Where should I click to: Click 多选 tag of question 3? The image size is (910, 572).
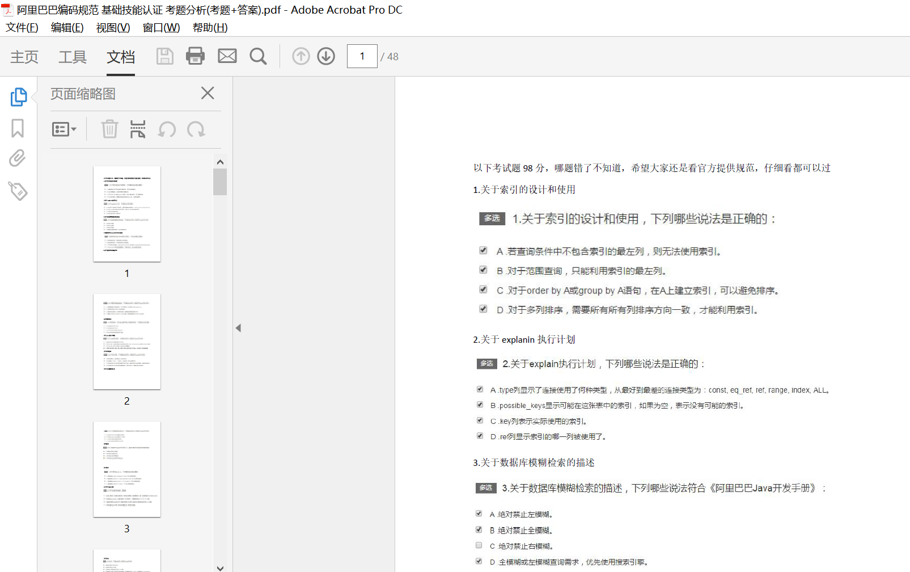(486, 488)
